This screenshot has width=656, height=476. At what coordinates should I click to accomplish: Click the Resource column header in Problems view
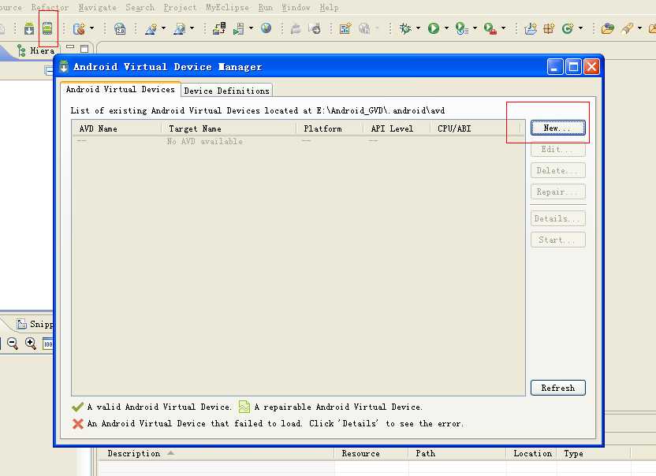371,453
